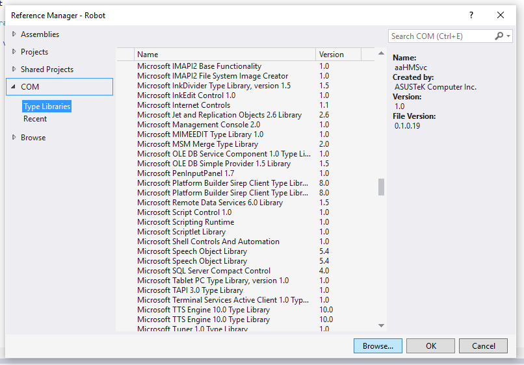
Task: Select Recent under COM
Action: click(35, 119)
